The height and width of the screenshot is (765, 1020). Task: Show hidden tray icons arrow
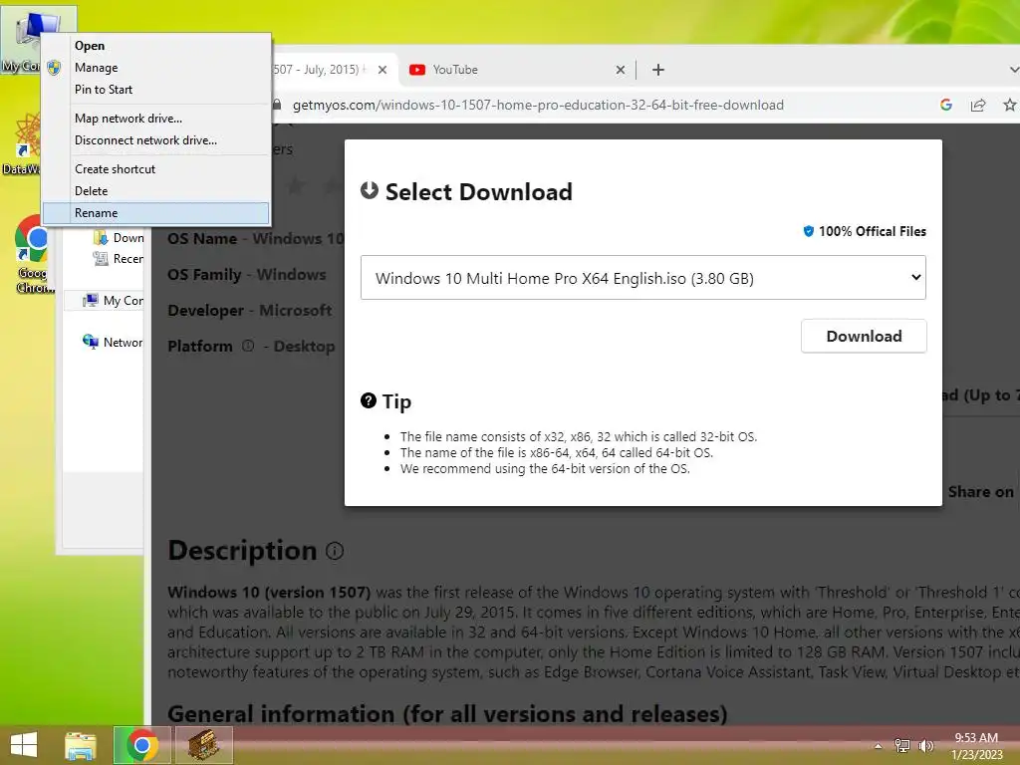(x=879, y=746)
